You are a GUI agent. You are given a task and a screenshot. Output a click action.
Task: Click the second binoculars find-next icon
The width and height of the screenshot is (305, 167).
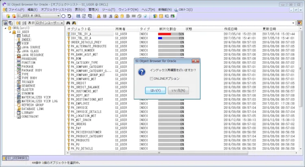74,23
